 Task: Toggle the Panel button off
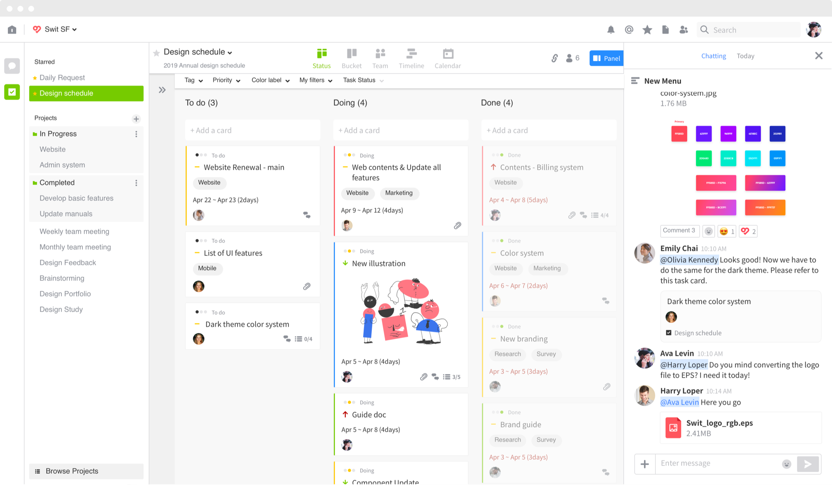click(606, 58)
